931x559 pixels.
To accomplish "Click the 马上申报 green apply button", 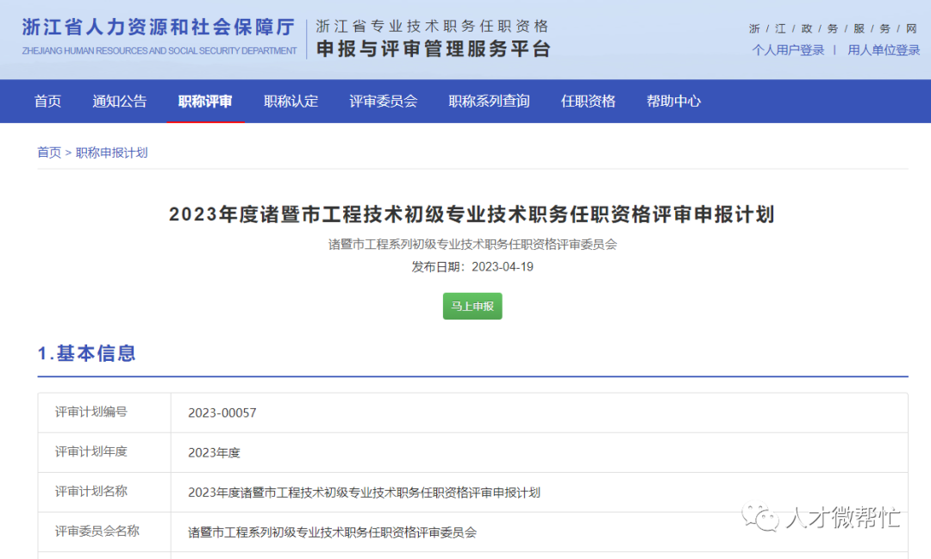I will pyautogui.click(x=472, y=306).
